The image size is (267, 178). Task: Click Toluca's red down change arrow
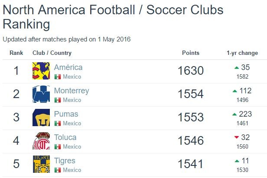(x=236, y=137)
